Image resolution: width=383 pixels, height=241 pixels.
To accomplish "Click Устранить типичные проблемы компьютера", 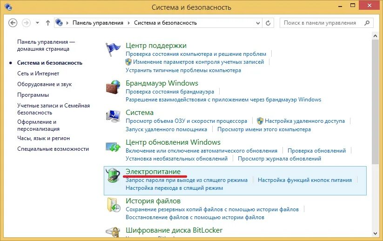I will click(183, 70).
